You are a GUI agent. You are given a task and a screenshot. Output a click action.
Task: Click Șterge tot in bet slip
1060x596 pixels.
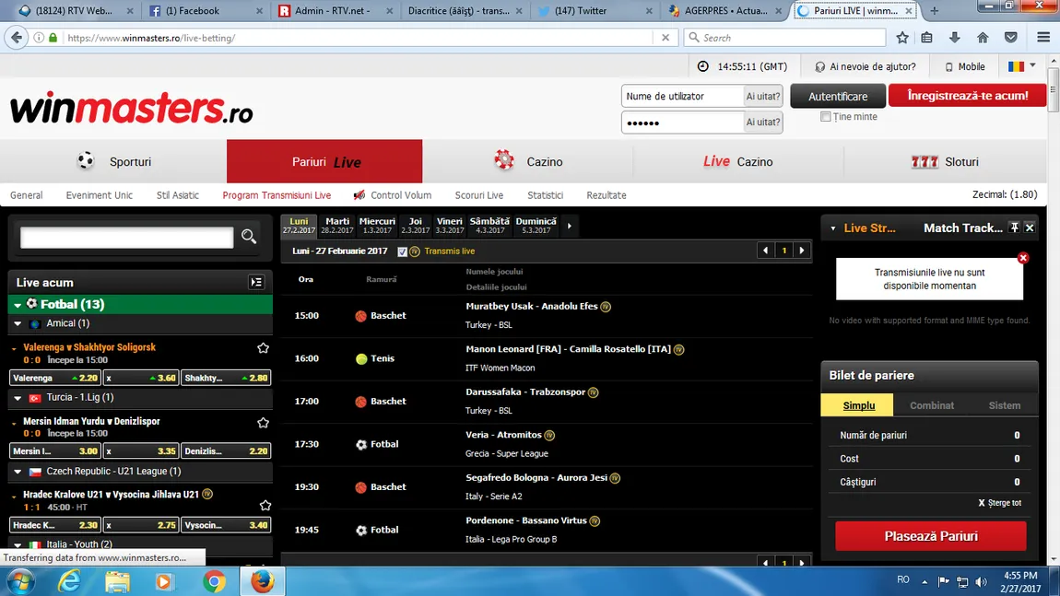pyautogui.click(x=1000, y=503)
